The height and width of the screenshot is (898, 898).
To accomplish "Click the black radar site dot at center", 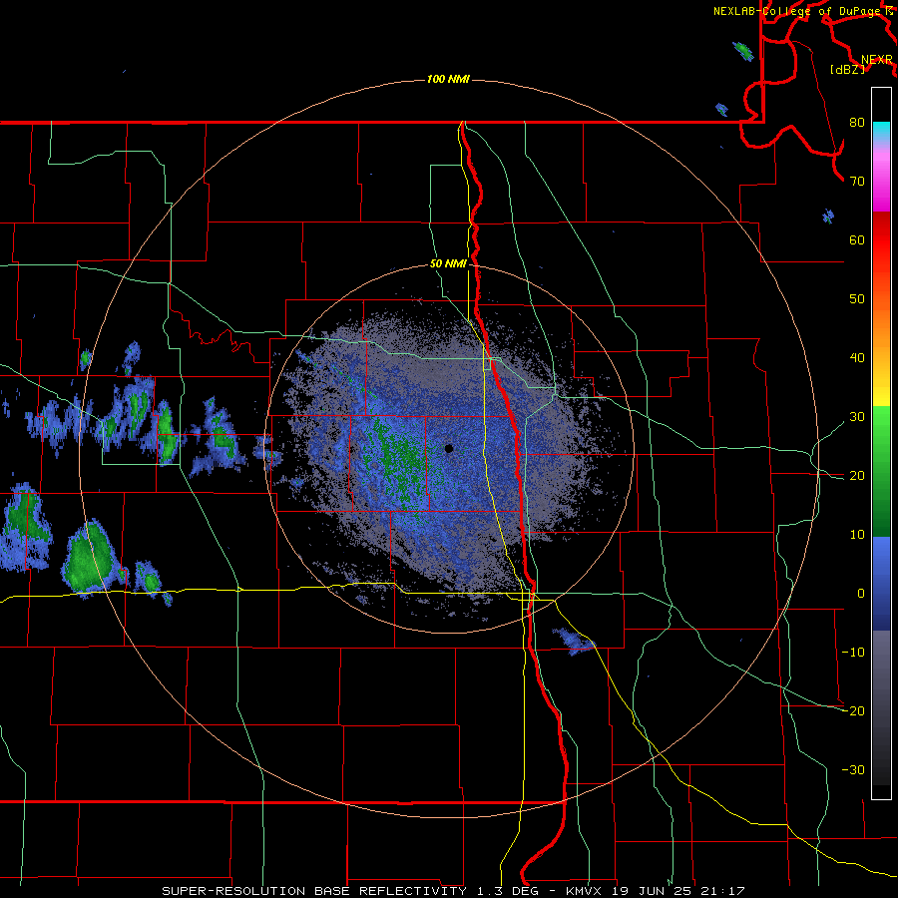I will point(449,448).
